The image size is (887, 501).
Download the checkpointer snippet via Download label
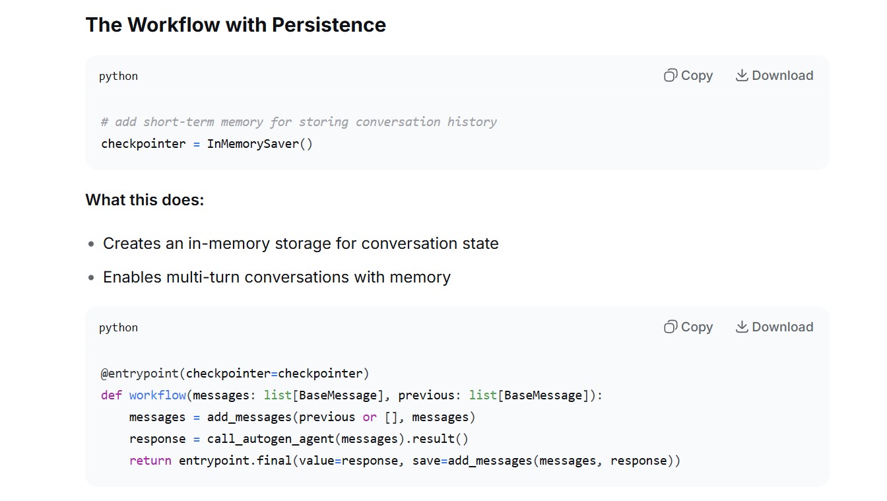[x=783, y=75]
